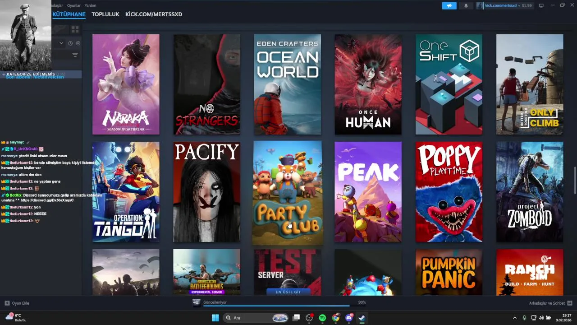577x325 pixels.
Task: Open Naraka Bladepoint game cover
Action: tap(126, 84)
